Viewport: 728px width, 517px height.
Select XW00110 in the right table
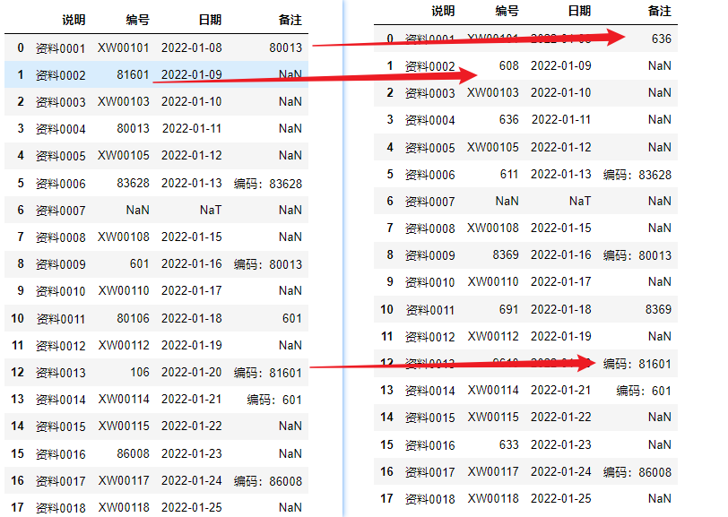pos(492,281)
